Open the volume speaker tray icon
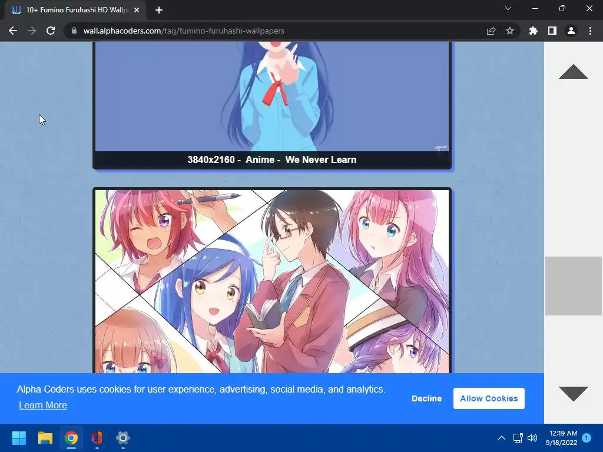 532,438
